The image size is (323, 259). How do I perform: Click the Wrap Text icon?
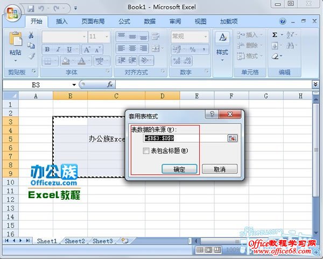click(x=156, y=36)
